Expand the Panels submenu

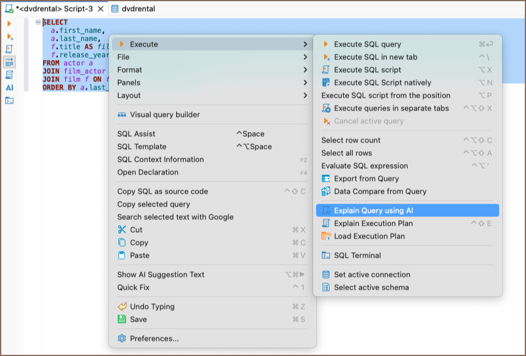(210, 83)
